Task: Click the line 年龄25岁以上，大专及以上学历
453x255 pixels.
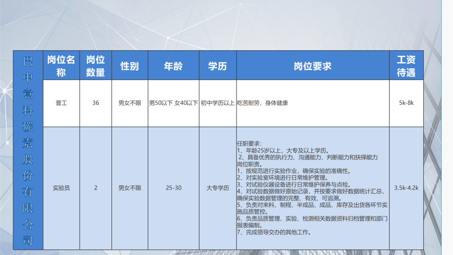Action: (x=283, y=151)
